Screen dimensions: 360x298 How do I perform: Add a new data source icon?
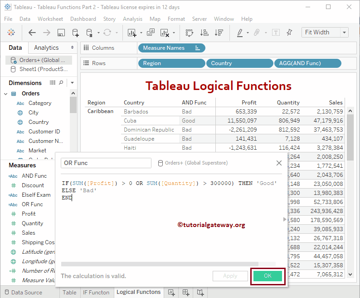[x=75, y=33]
